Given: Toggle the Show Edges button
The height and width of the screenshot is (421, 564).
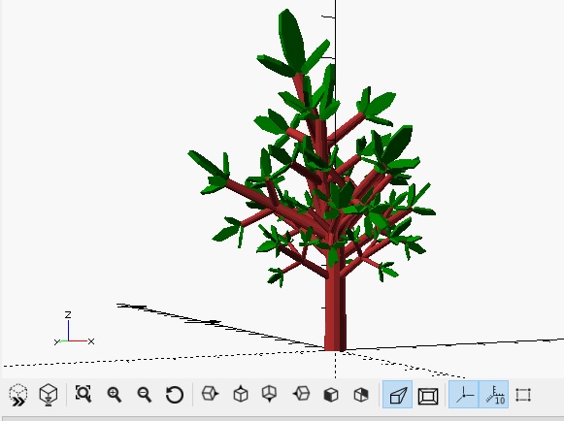Looking at the screenshot, I should [523, 395].
